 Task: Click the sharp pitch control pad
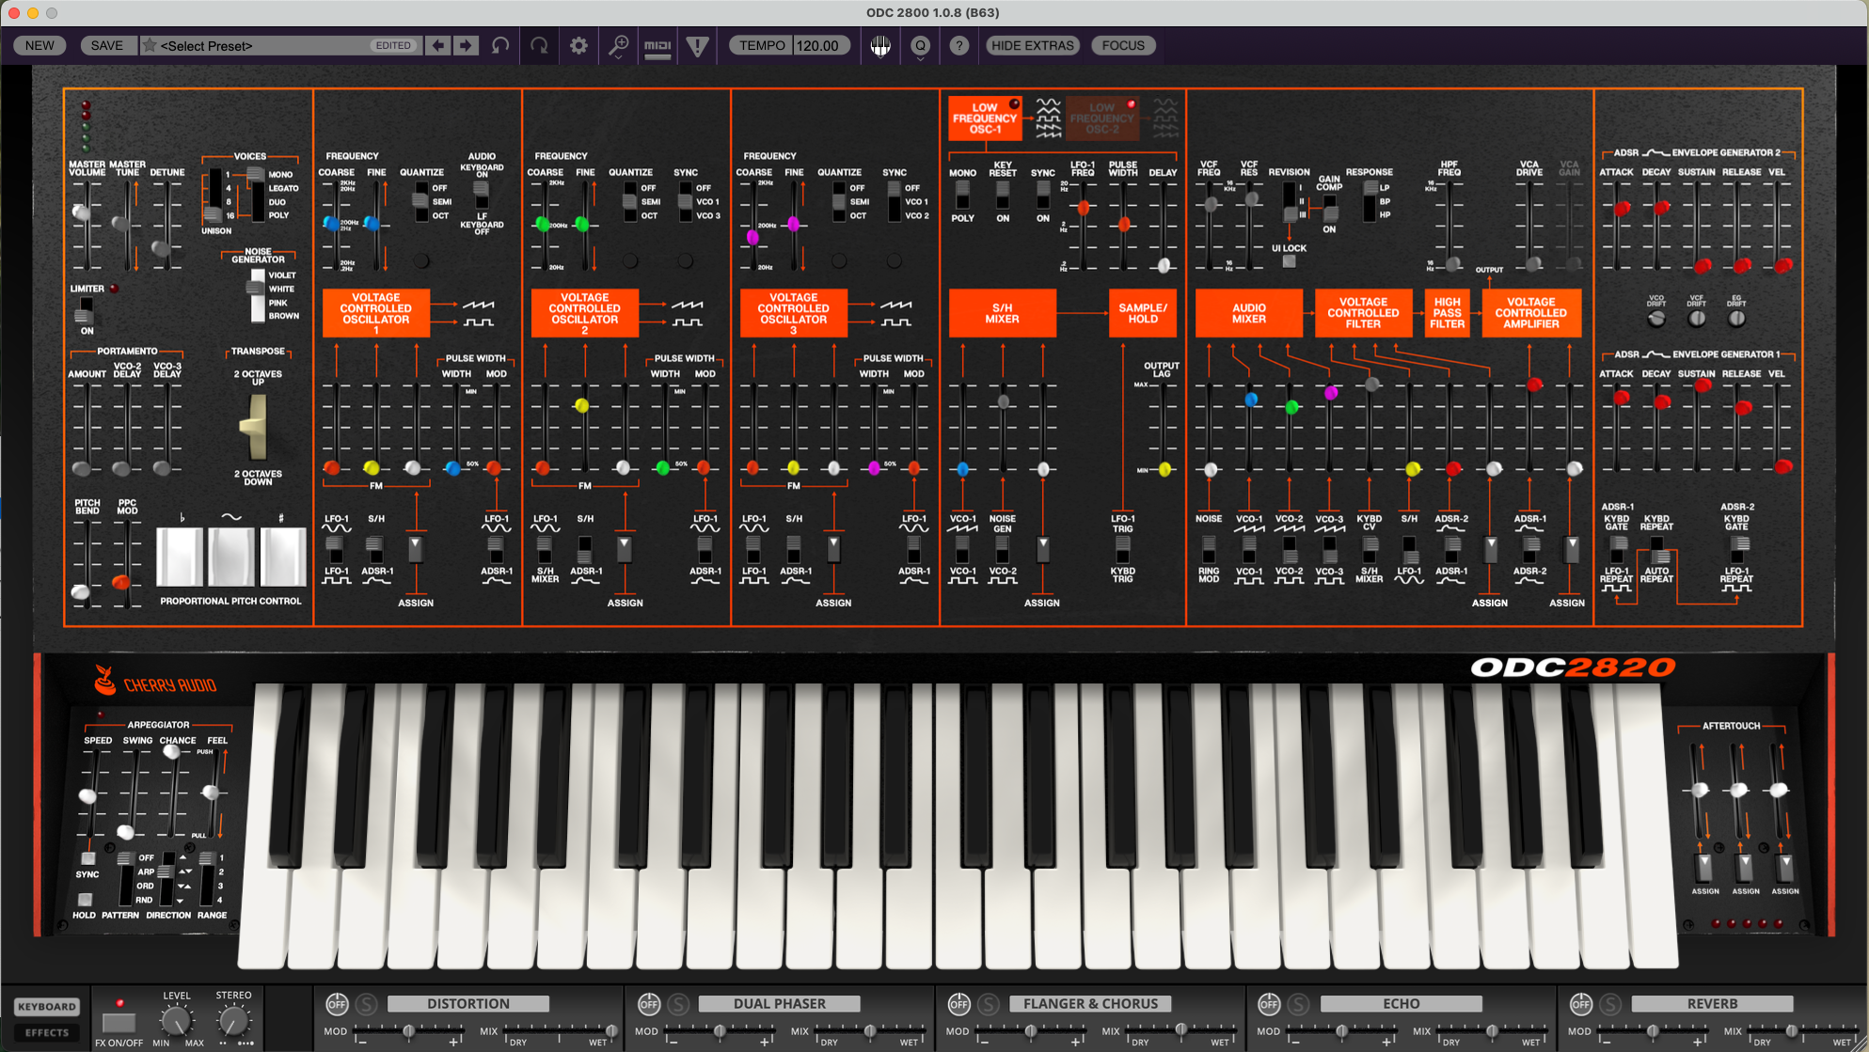pos(282,557)
